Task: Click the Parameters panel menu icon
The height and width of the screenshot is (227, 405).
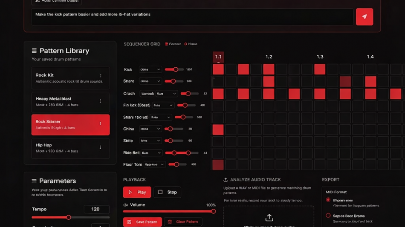Action: coord(34,181)
